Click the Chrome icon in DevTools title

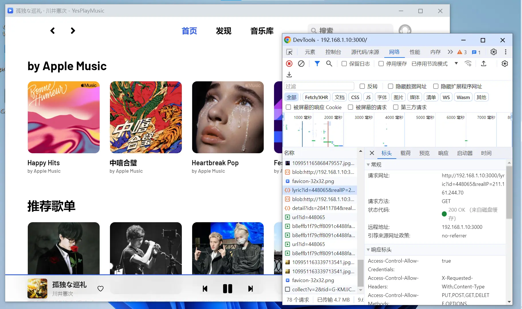[287, 40]
